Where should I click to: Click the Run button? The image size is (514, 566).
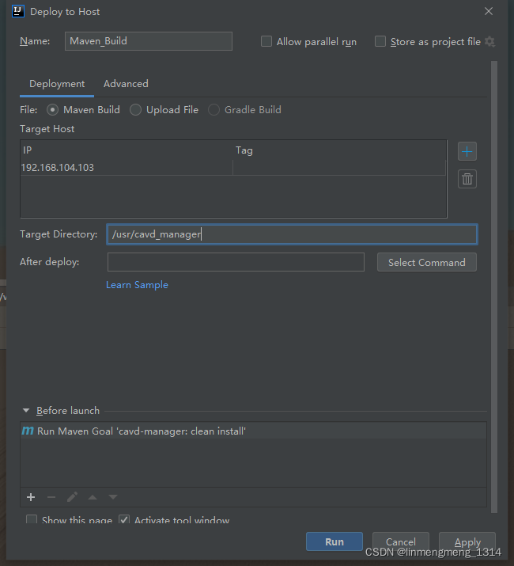pos(334,541)
